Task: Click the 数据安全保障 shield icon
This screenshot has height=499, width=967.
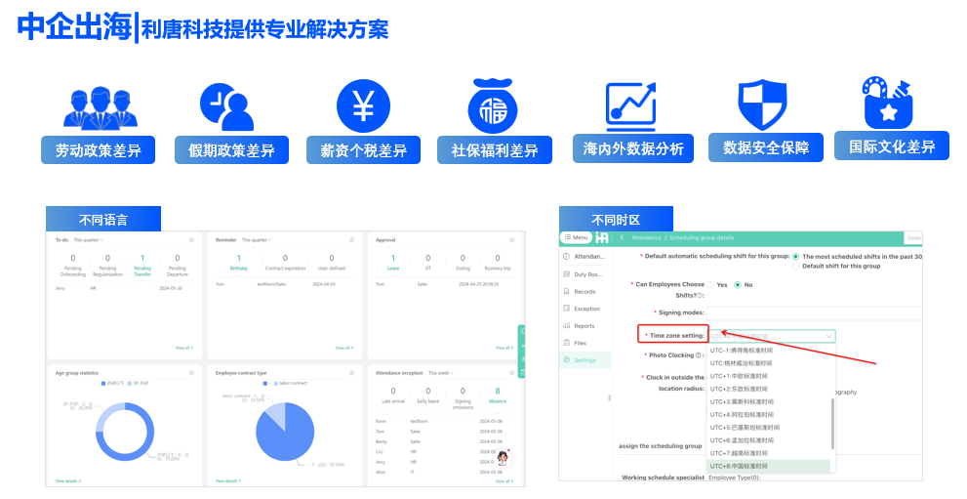Action: click(762, 104)
